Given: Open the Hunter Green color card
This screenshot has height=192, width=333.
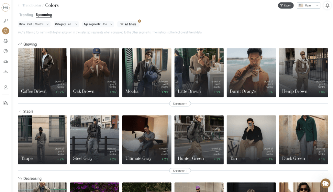Looking at the screenshot, I should point(199,140).
